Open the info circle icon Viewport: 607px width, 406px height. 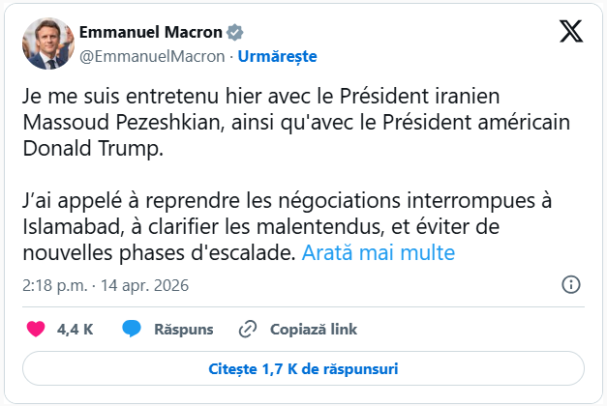[x=571, y=285]
